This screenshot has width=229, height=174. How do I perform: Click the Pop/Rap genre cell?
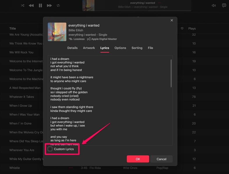click(x=162, y=168)
